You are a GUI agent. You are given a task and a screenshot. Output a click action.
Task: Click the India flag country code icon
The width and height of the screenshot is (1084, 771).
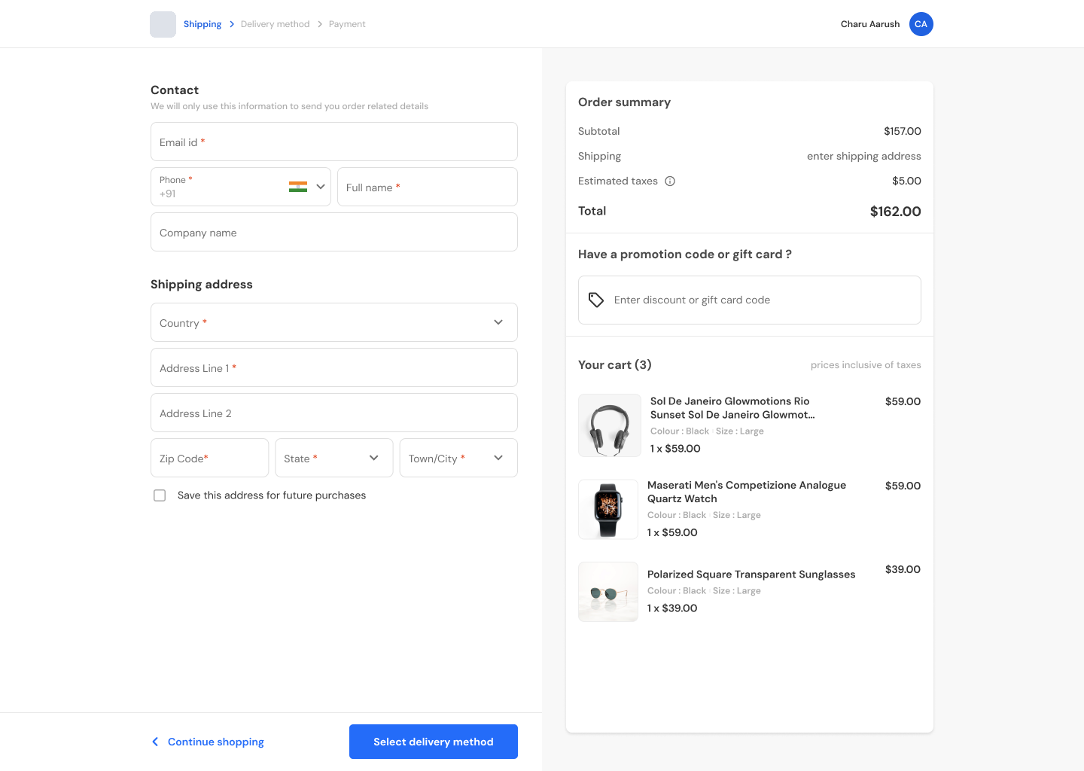[298, 187]
